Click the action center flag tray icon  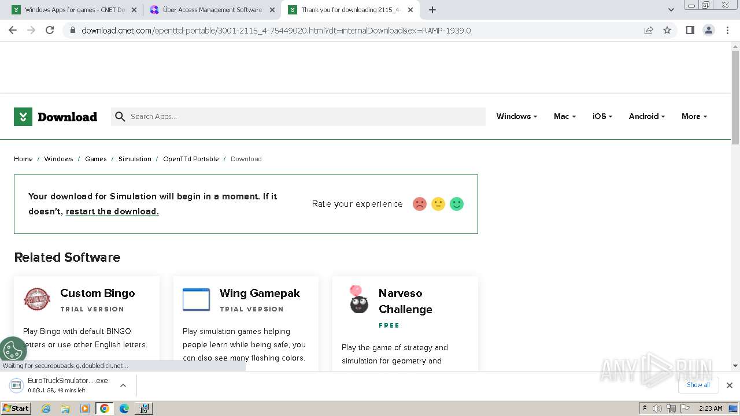684,408
